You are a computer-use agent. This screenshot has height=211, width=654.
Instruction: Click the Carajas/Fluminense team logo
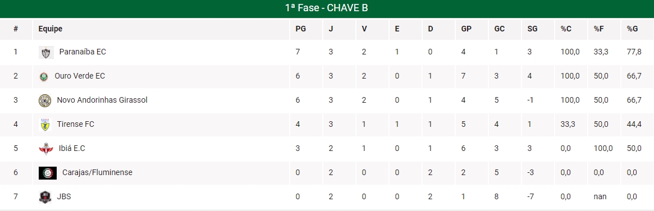(48, 173)
